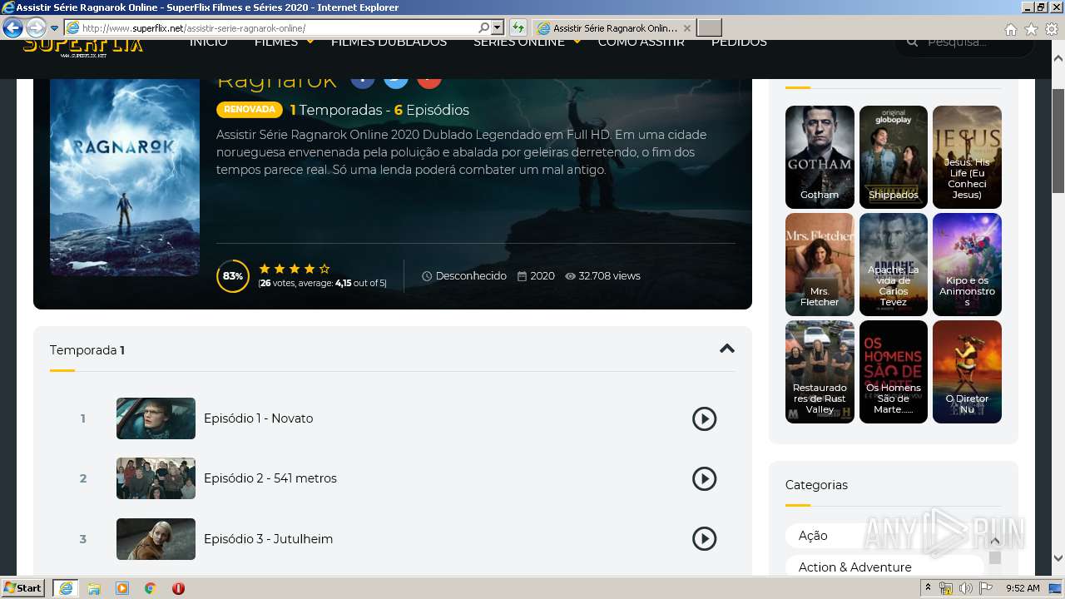The width and height of the screenshot is (1065, 599).
Task: Open the SÉRIES ONLINE menu
Action: pyautogui.click(x=519, y=42)
